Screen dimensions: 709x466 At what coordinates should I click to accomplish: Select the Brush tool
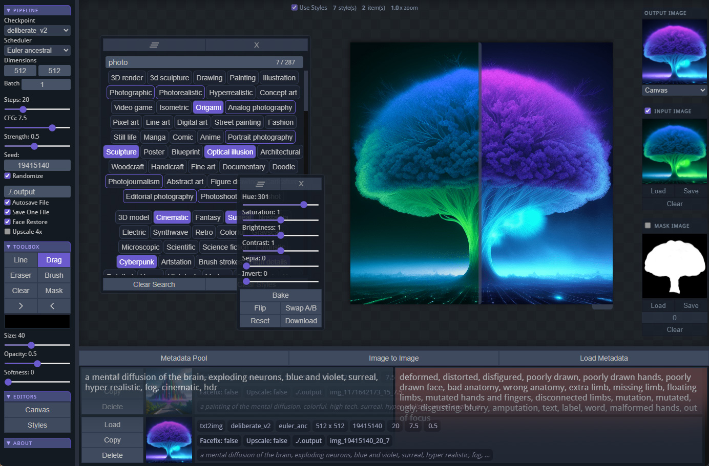tap(54, 275)
